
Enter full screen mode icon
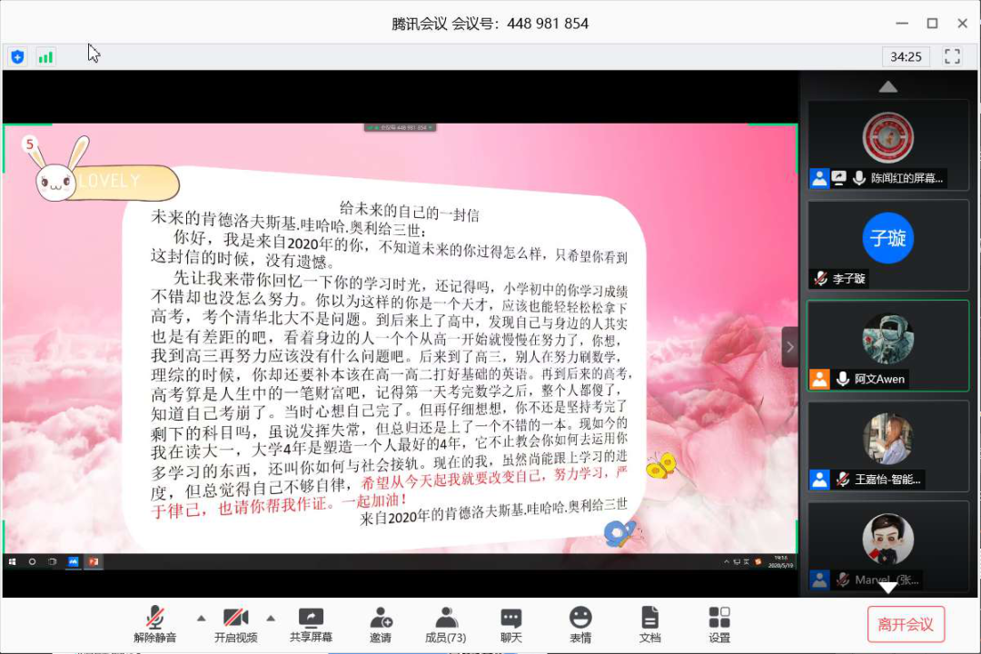(x=952, y=56)
